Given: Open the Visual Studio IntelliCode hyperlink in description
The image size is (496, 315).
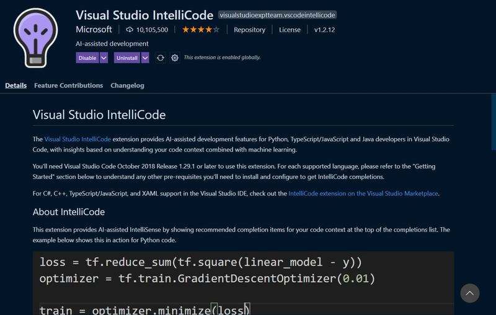Looking at the screenshot, I should [77, 139].
